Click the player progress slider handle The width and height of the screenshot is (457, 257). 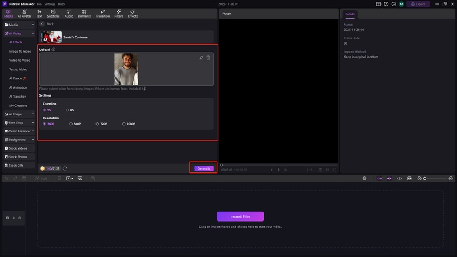coord(221,165)
